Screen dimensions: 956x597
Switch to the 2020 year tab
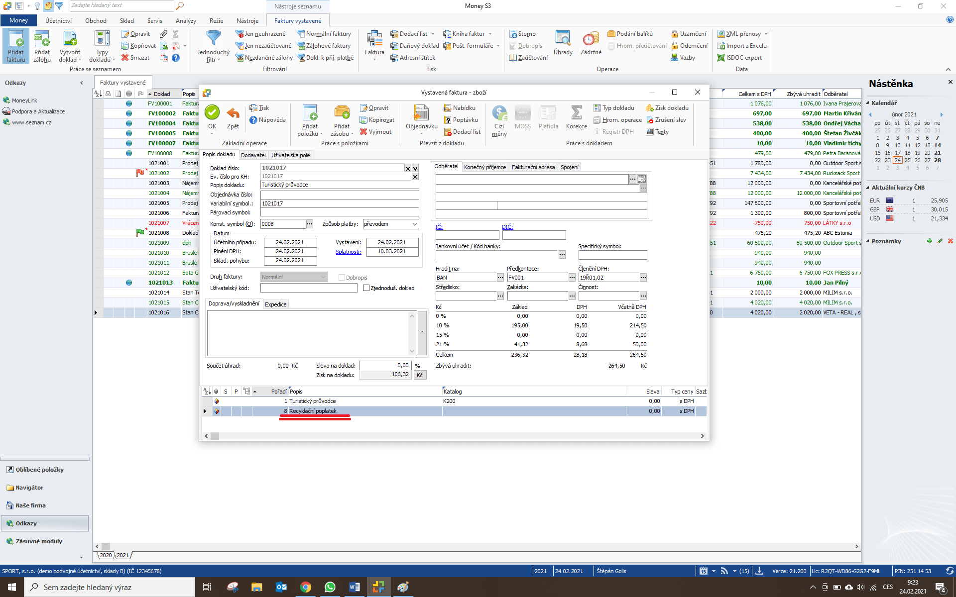coord(106,555)
